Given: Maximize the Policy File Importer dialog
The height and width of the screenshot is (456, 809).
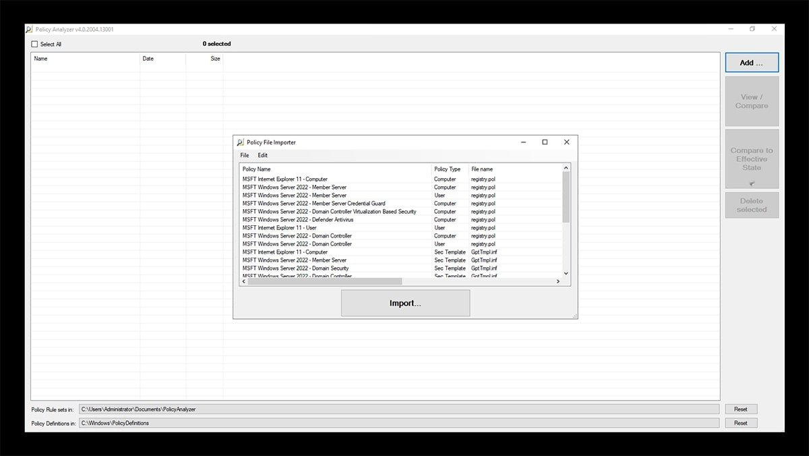Looking at the screenshot, I should [x=545, y=142].
